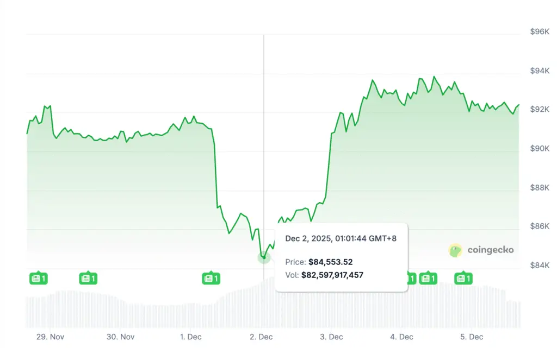
Task: Click the highlighted green data point on chart
Action: 264,257
